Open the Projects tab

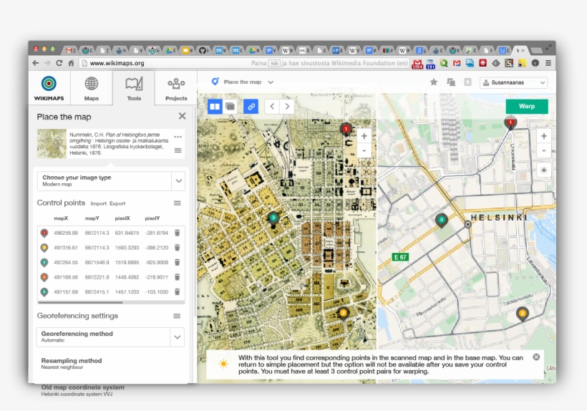176,89
